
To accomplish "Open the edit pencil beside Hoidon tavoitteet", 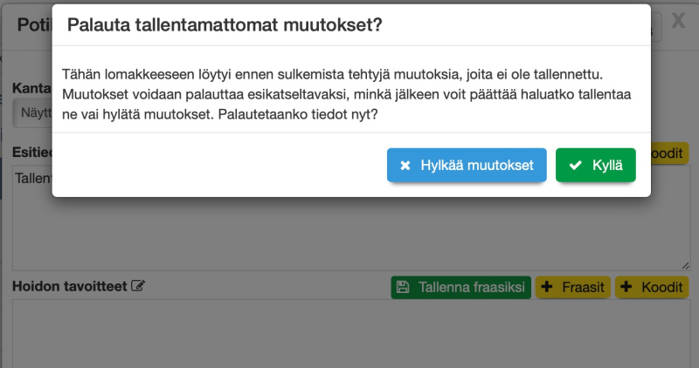I will pyautogui.click(x=137, y=286).
